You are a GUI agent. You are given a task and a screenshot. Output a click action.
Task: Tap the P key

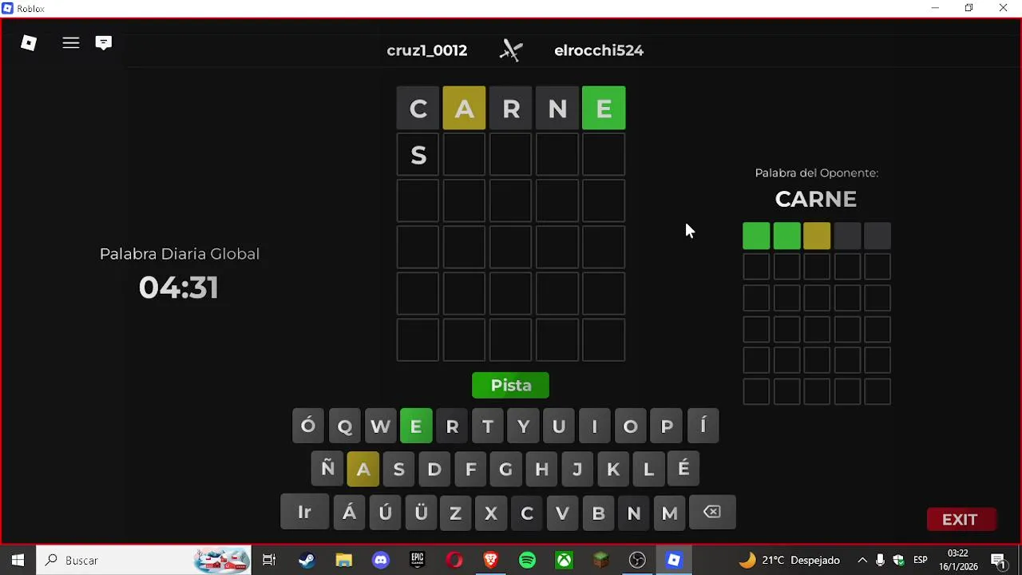click(x=667, y=426)
